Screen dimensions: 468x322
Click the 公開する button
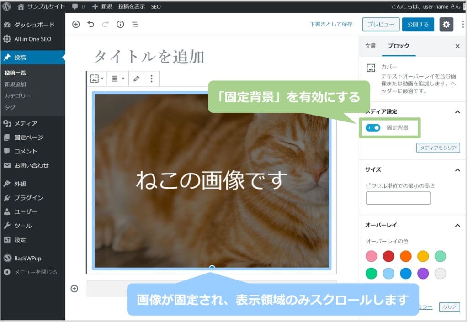pyautogui.click(x=418, y=25)
